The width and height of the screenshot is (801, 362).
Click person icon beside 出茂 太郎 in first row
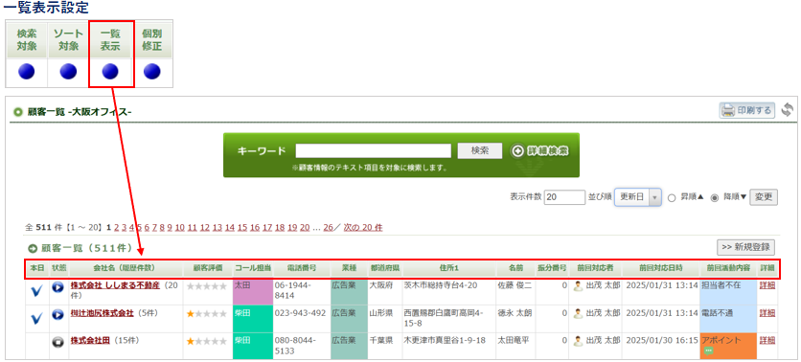coord(579,286)
